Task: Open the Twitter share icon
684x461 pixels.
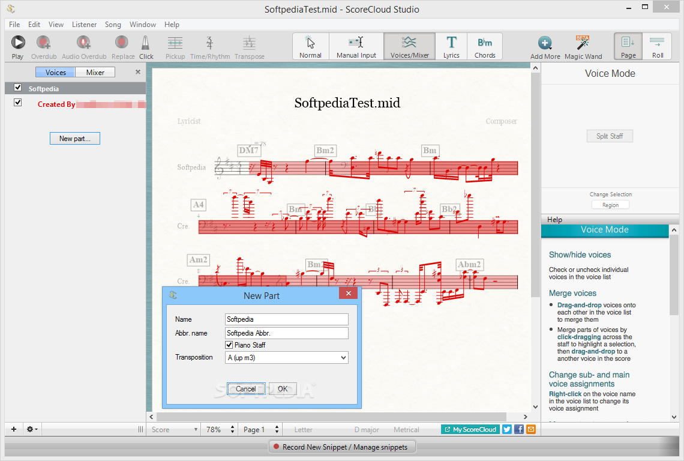Action: 507,429
